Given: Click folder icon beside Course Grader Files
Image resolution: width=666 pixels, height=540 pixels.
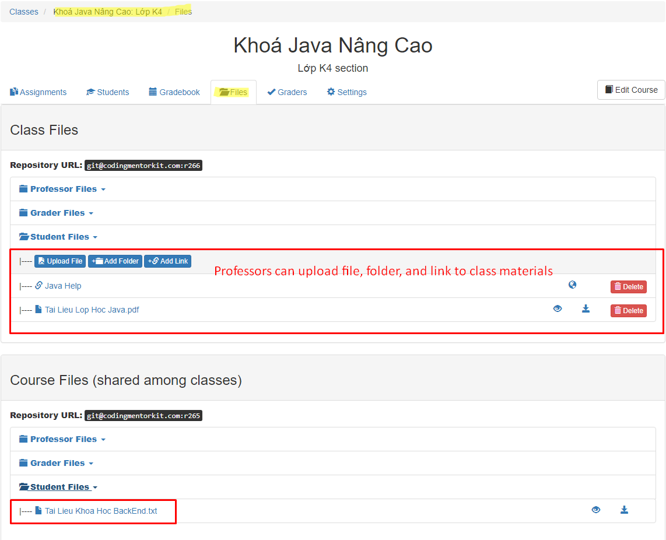Looking at the screenshot, I should click(23, 462).
